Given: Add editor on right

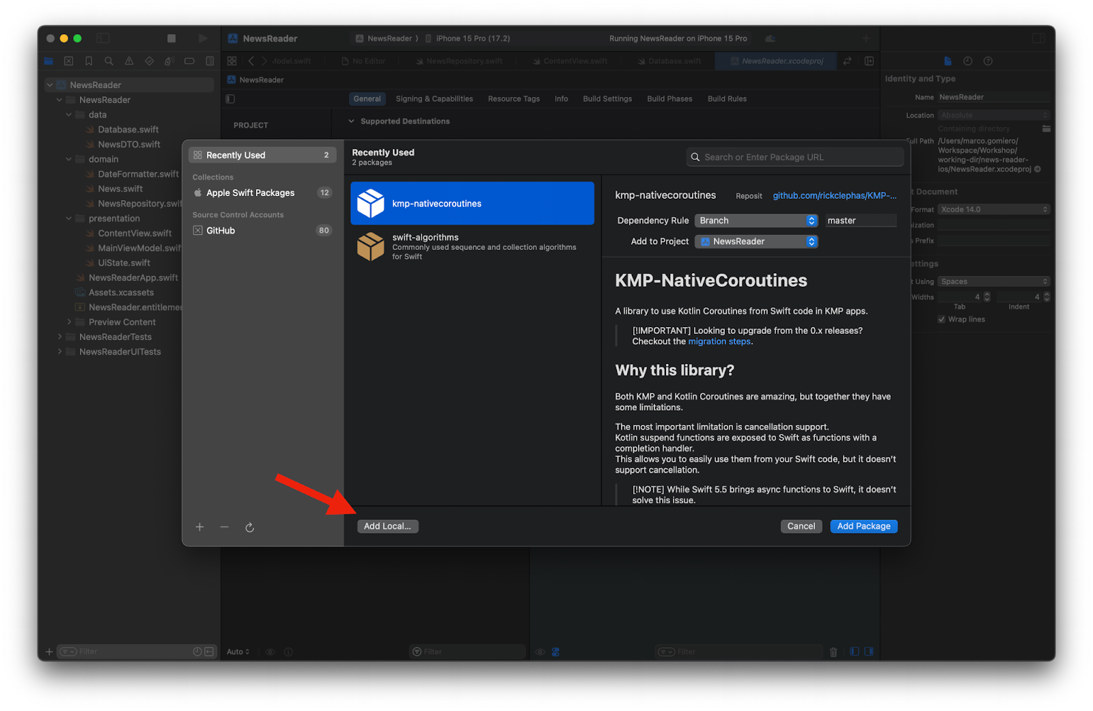Looking at the screenshot, I should coord(869,61).
